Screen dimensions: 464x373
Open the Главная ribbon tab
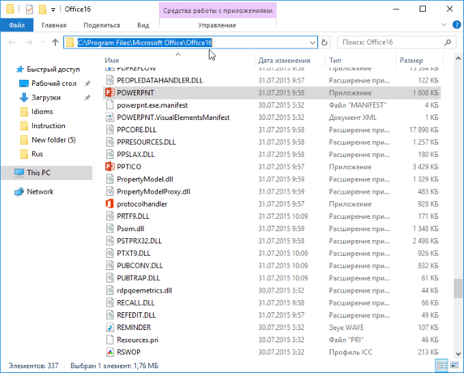click(54, 25)
